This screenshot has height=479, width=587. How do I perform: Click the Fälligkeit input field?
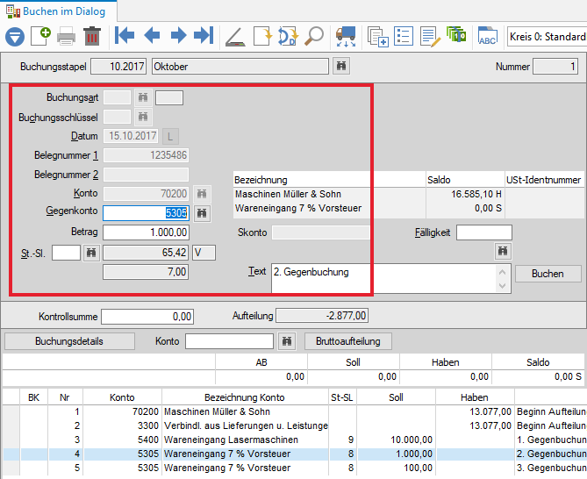pos(484,232)
